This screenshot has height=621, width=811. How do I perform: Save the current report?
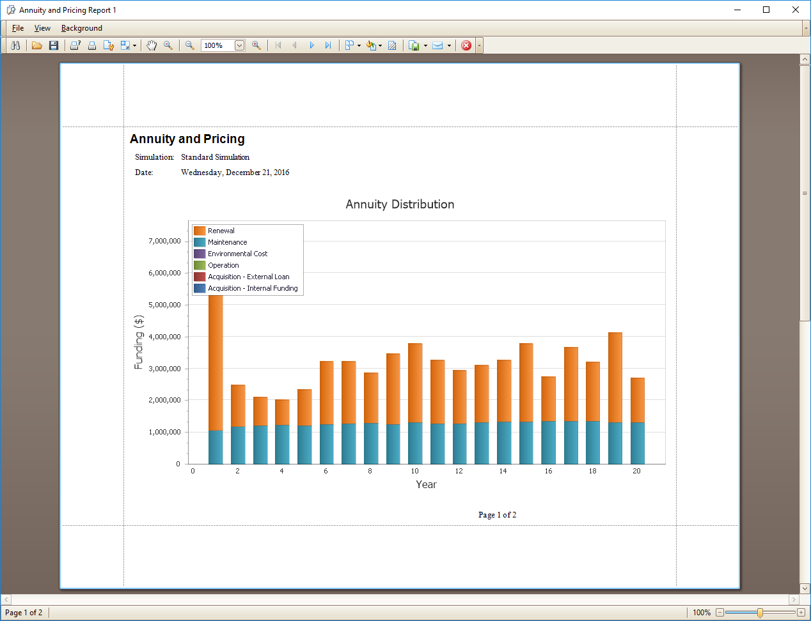click(54, 45)
